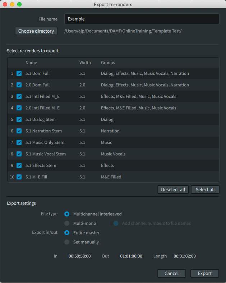226x283 pixels.
Task: Choose the Multi-mono file type option
Action: (67, 223)
